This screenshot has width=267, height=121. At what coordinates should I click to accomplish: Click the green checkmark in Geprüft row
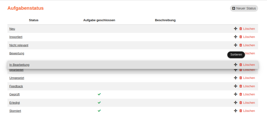(x=99, y=94)
